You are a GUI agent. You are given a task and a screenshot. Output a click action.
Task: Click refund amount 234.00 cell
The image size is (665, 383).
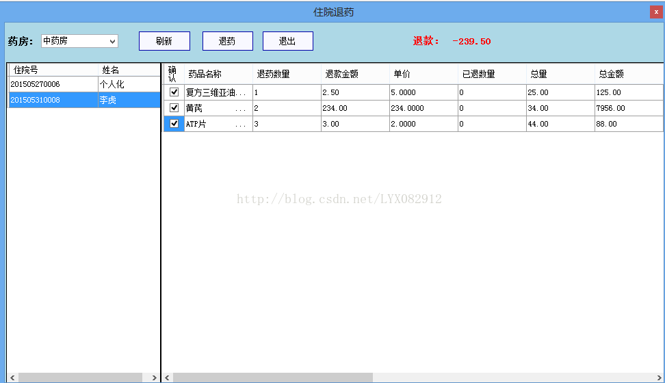tap(355, 108)
